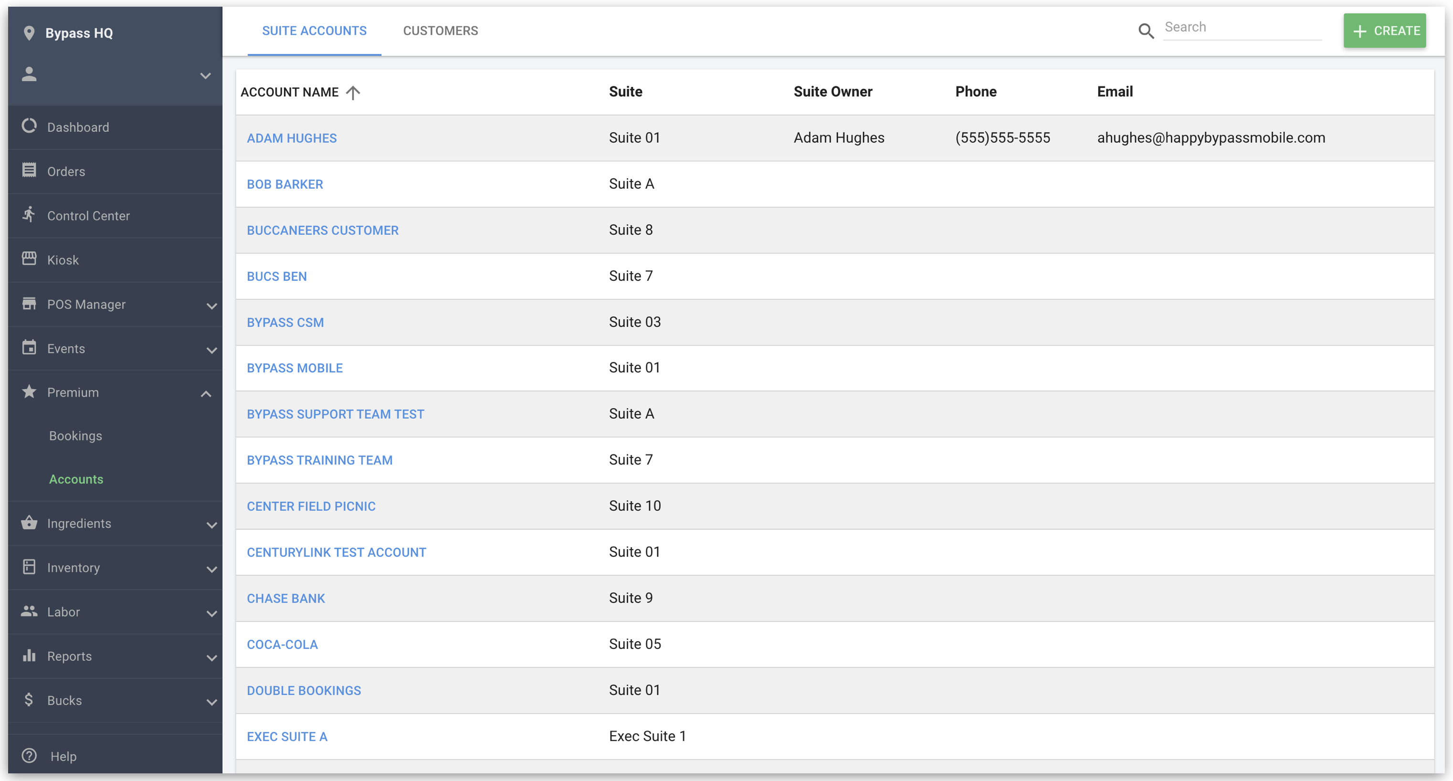1453x781 pixels.
Task: Collapse the Premium menu chevron
Action: 206,393
